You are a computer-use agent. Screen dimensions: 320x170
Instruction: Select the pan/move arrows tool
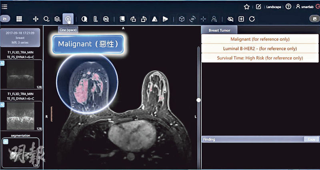coord(36,19)
